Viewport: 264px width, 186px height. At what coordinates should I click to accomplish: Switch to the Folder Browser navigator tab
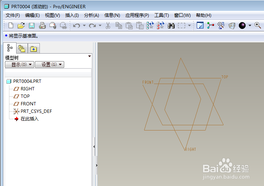click(x=22, y=49)
